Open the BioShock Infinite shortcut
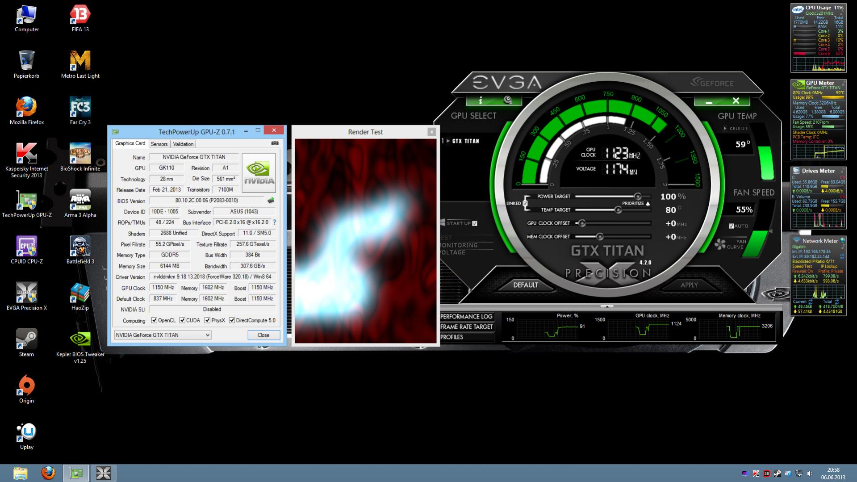Screen dimensions: 857x482 (x=80, y=157)
